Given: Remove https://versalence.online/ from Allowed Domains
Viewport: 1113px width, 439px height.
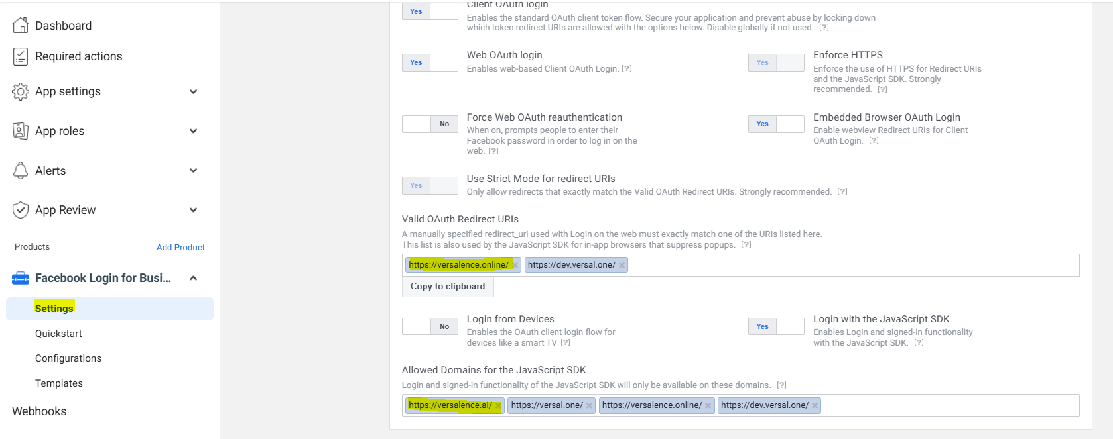Looking at the screenshot, I should [x=708, y=405].
